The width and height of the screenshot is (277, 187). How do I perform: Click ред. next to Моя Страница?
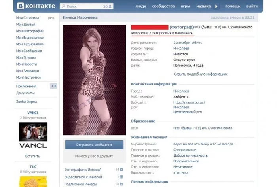pos(51,18)
